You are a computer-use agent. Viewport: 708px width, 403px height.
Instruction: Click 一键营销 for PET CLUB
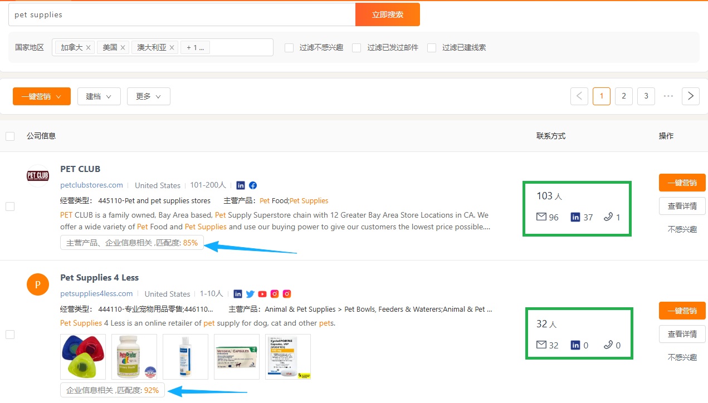pos(682,183)
